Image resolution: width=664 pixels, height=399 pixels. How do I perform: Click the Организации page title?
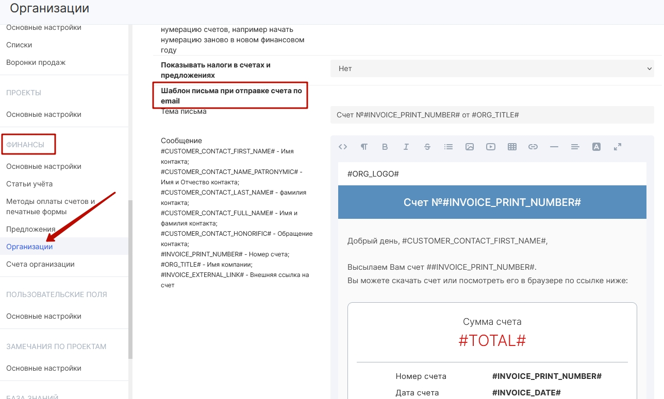49,8
